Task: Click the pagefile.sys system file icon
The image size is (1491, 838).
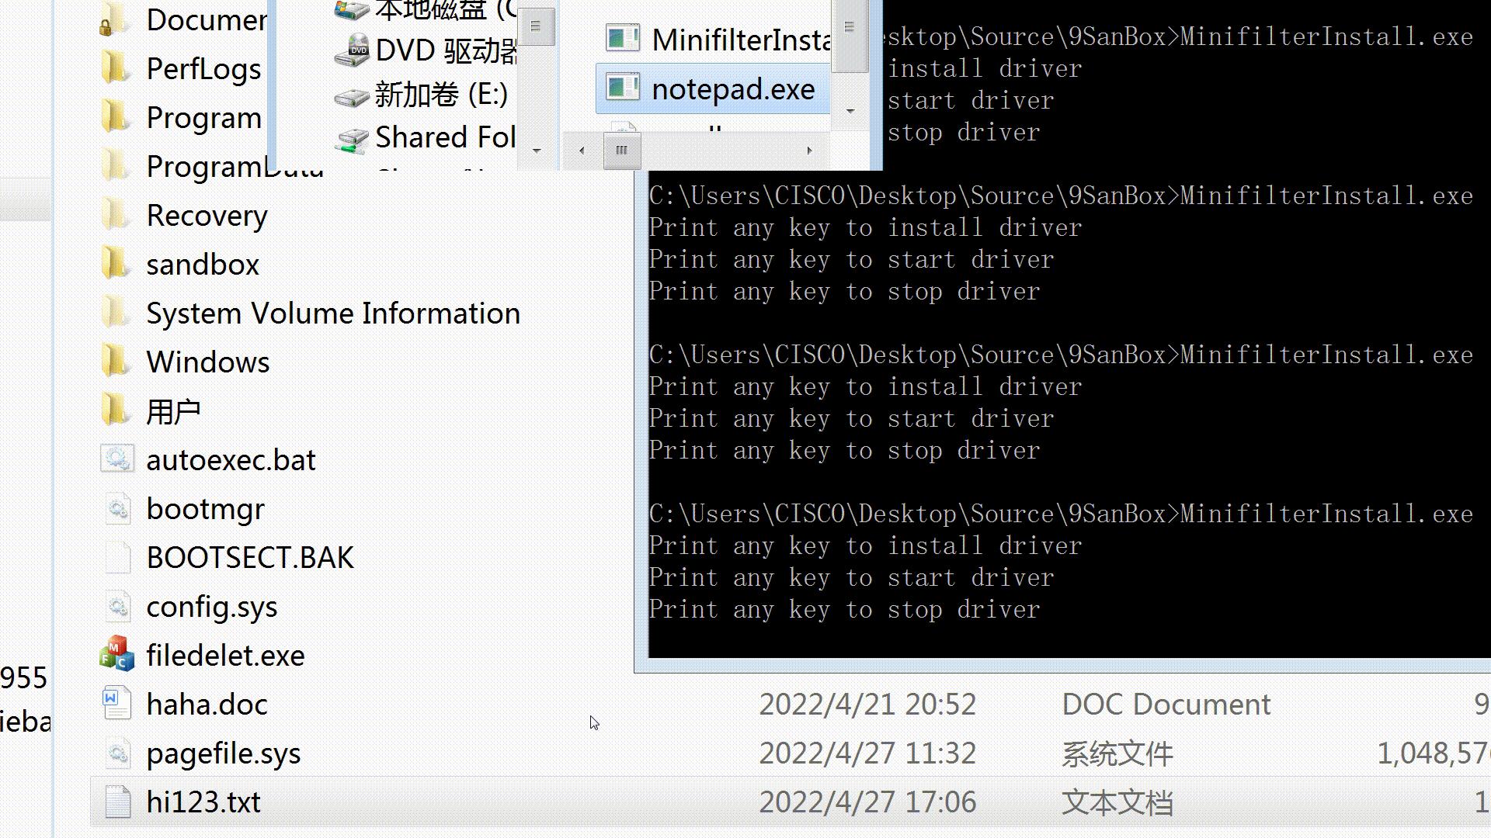Action: 117,753
